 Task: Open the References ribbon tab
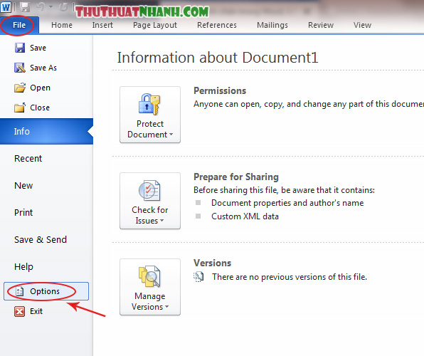[217, 25]
